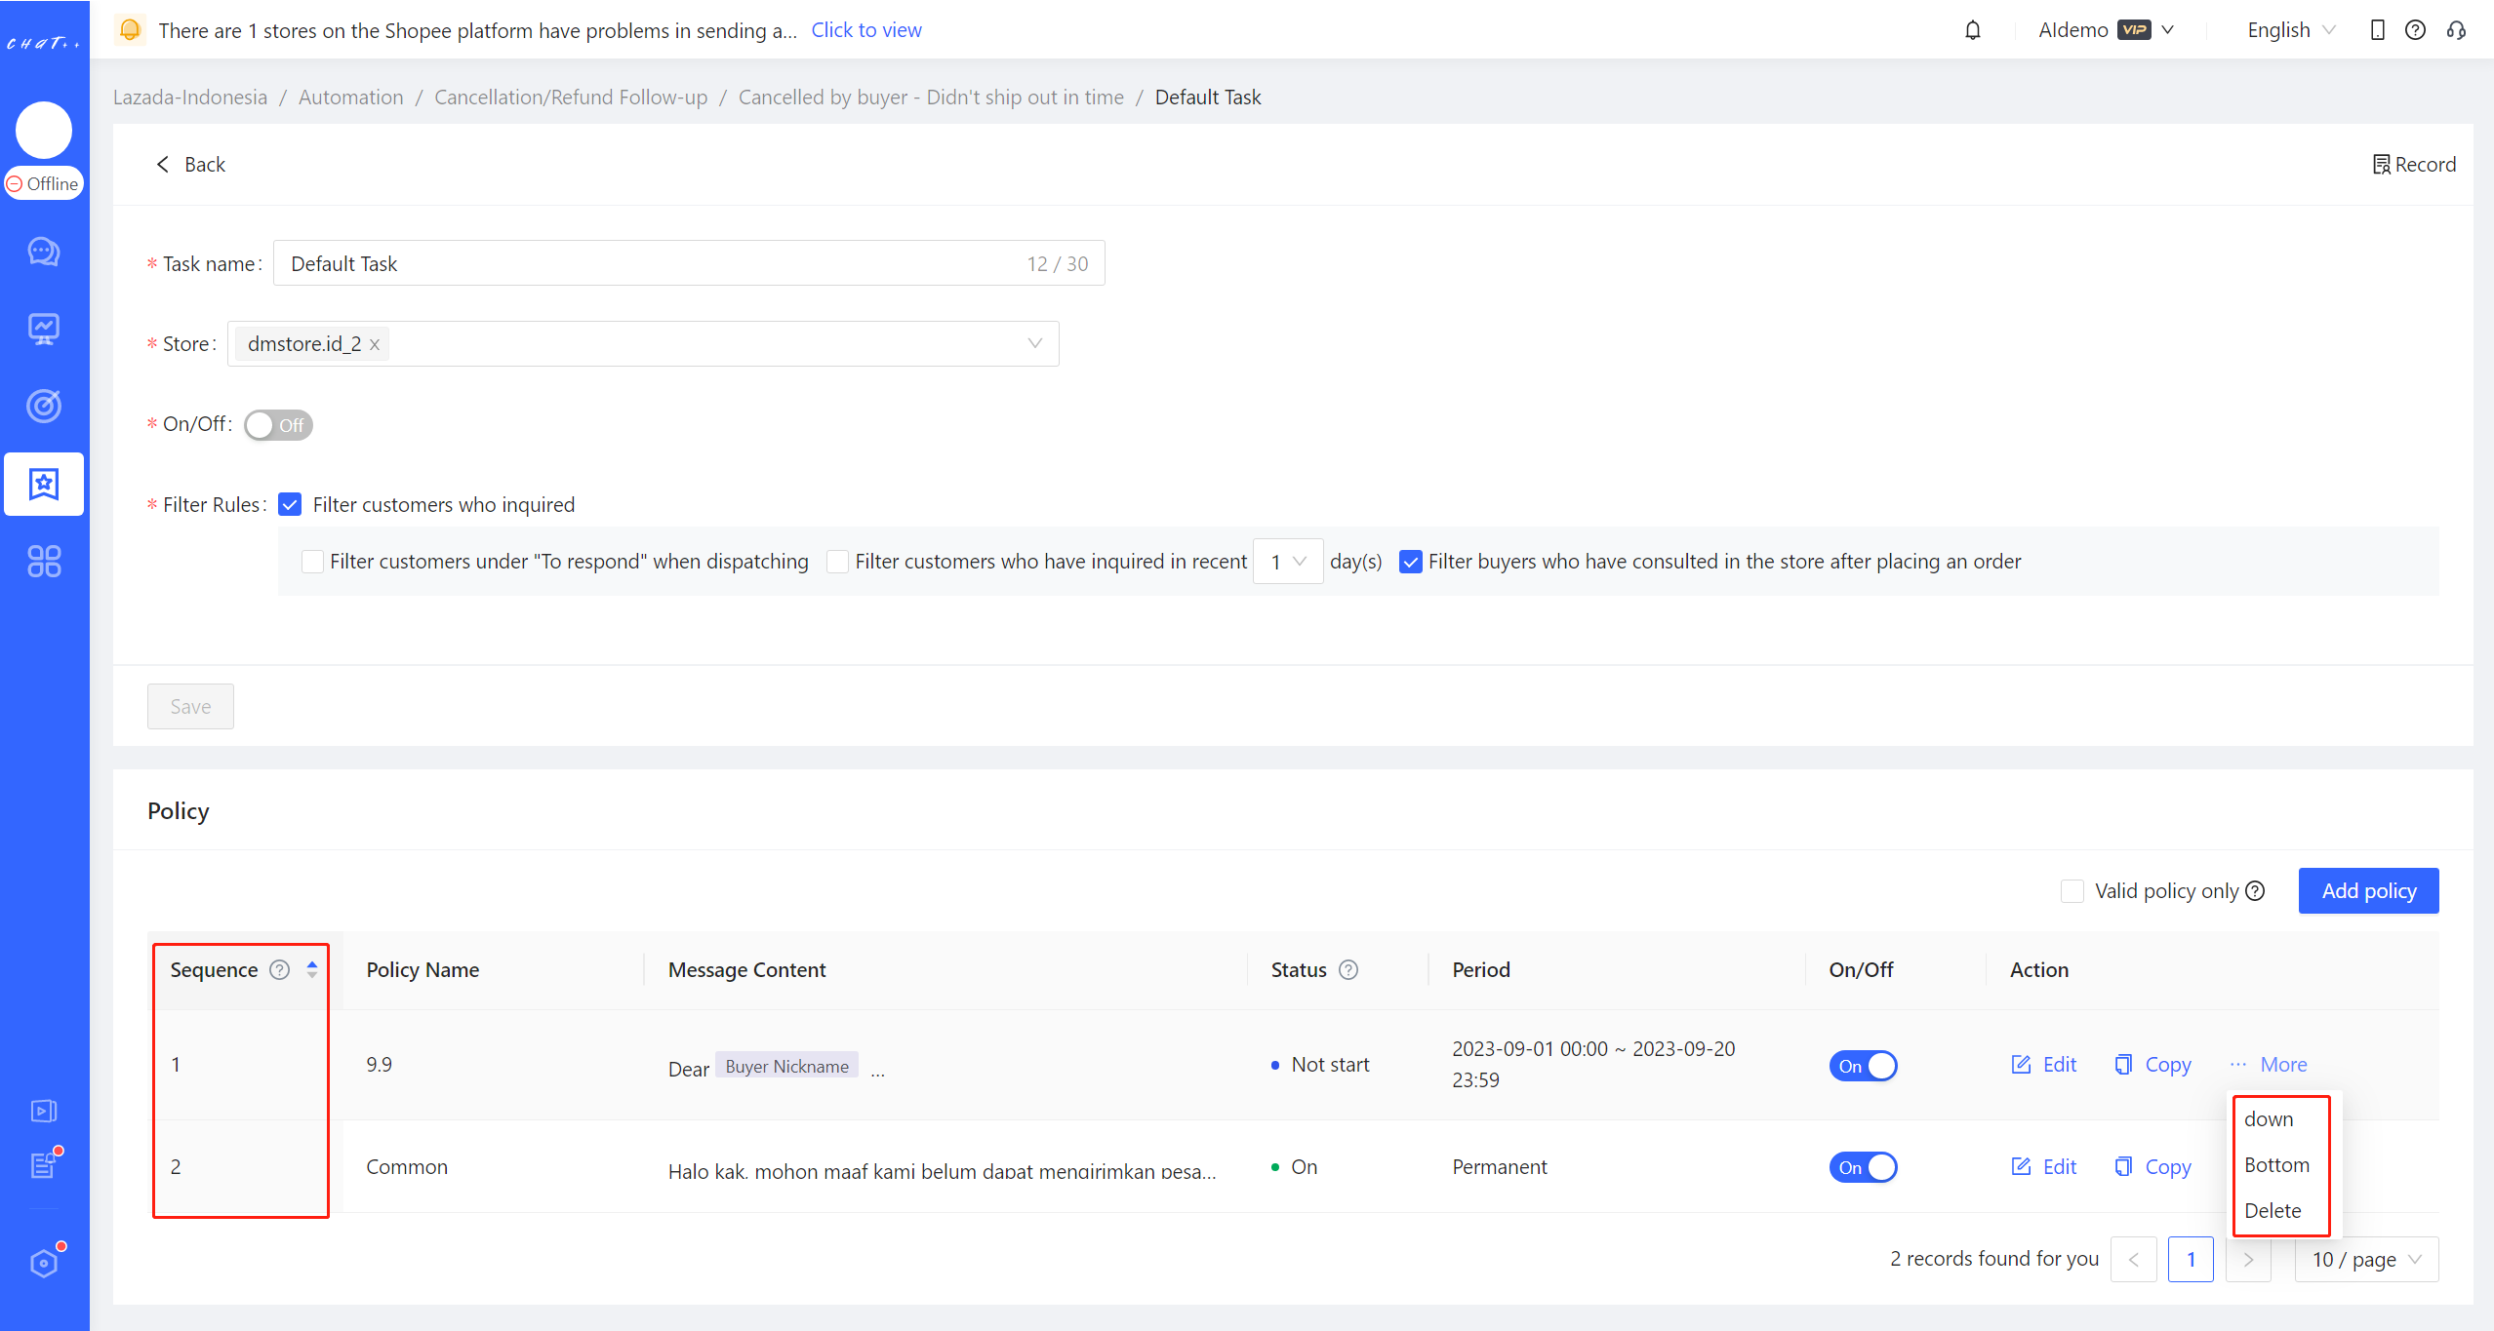Check Valid policy only
The height and width of the screenshot is (1331, 2494).
click(x=2072, y=890)
